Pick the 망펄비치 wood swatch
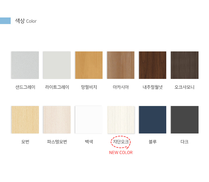 click(x=89, y=65)
